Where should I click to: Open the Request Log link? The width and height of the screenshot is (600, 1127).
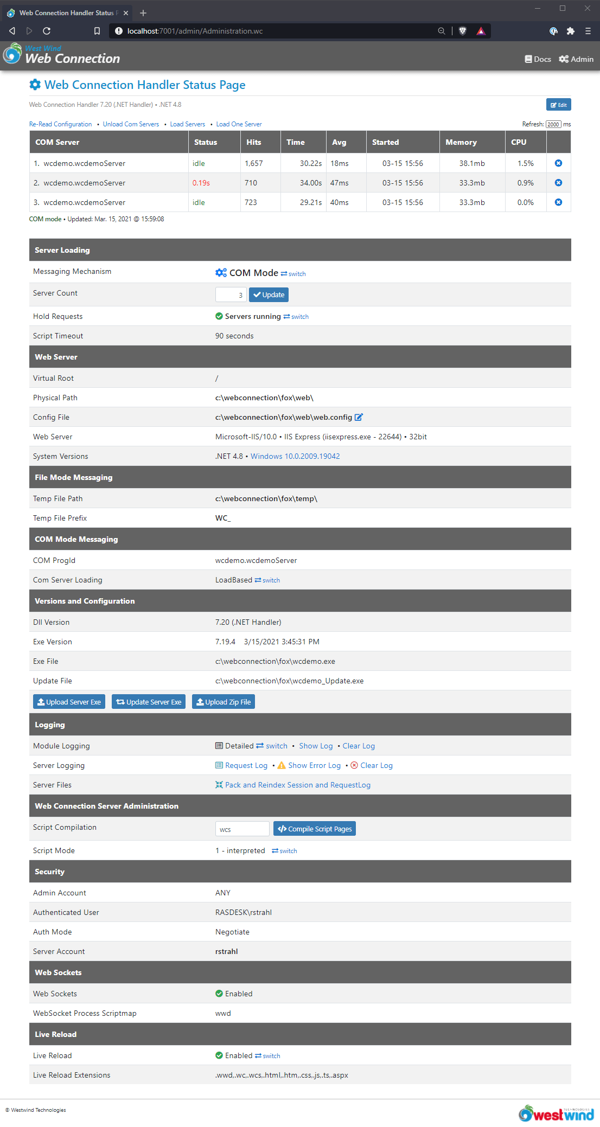(x=246, y=765)
